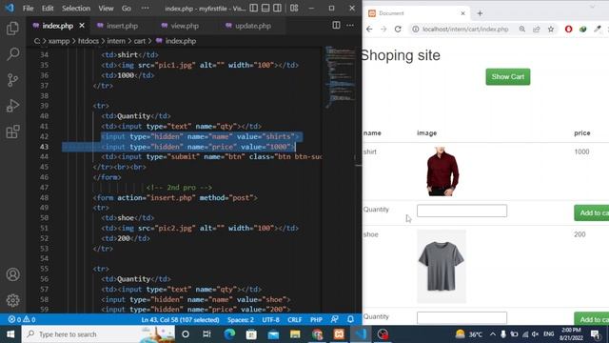Open the red Opera extension icon
The width and height of the screenshot is (609, 343).
(569, 30)
